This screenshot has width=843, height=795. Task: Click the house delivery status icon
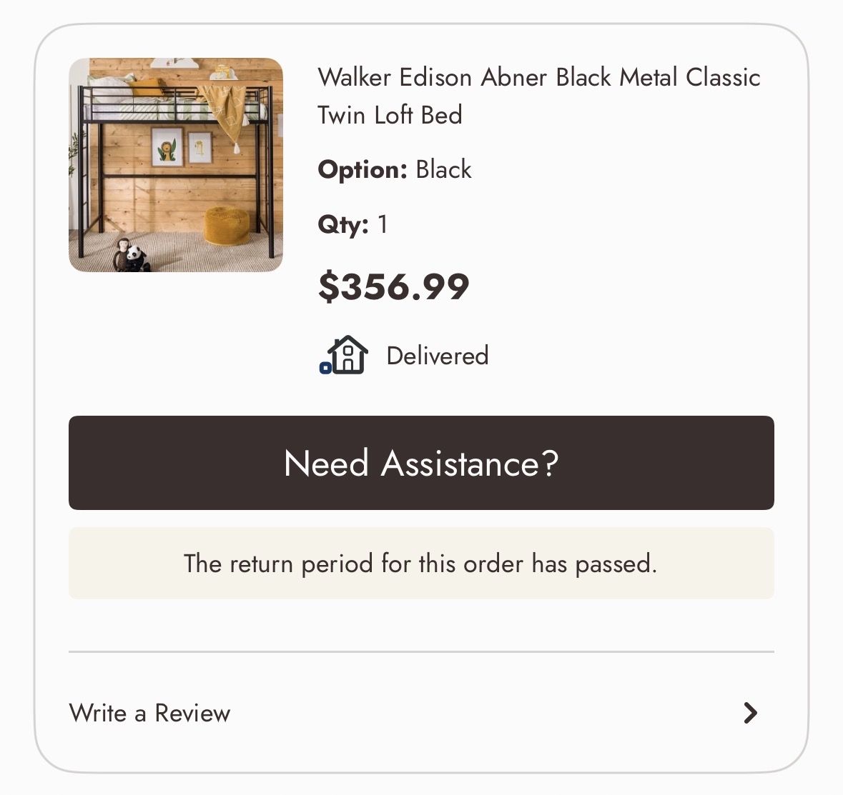[348, 354]
